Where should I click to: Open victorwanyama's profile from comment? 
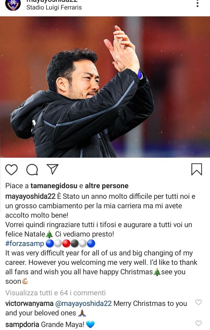tap(29, 304)
